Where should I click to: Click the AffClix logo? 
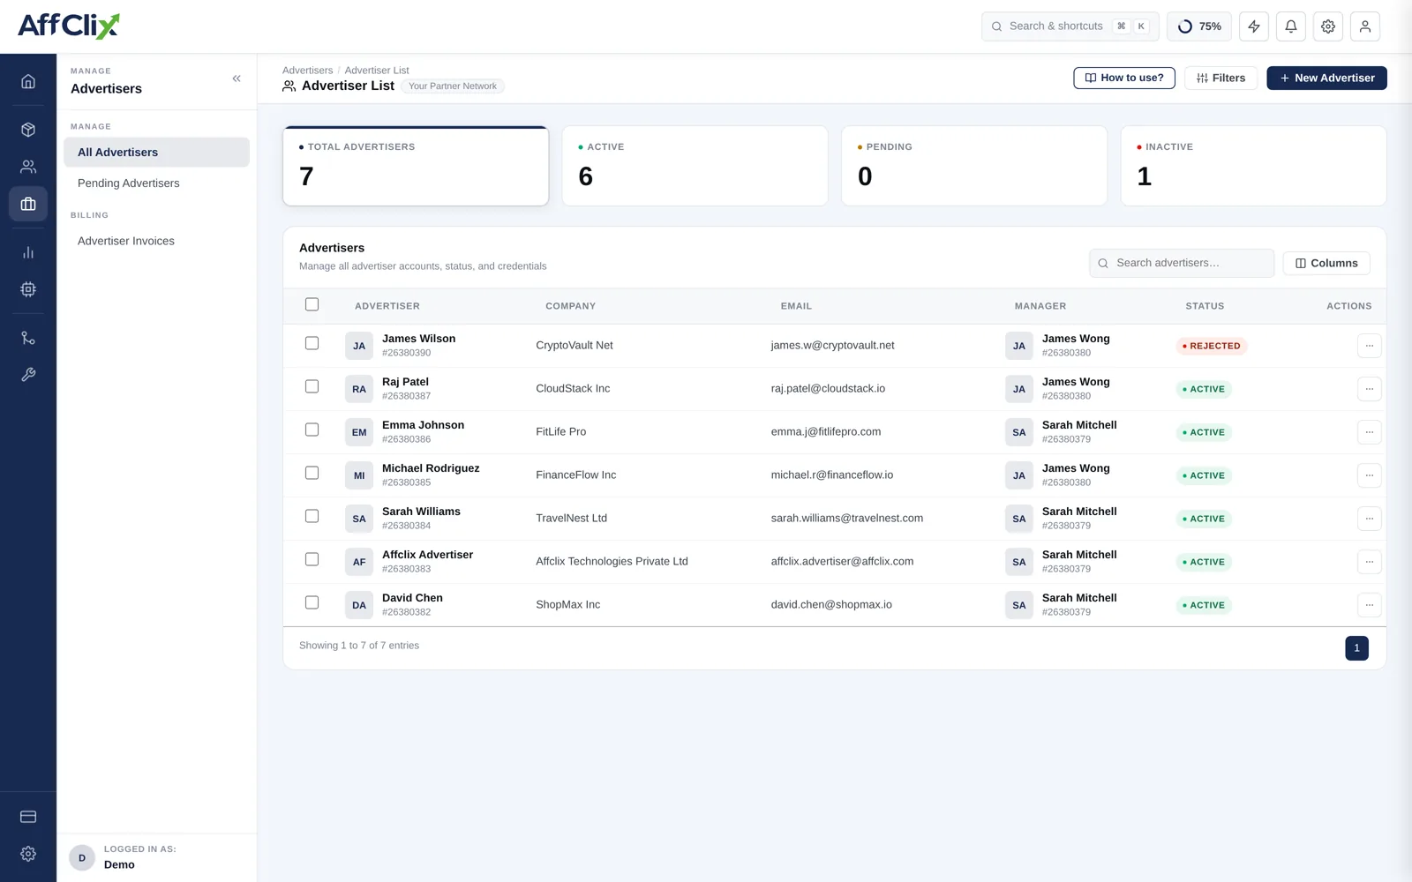tap(69, 26)
